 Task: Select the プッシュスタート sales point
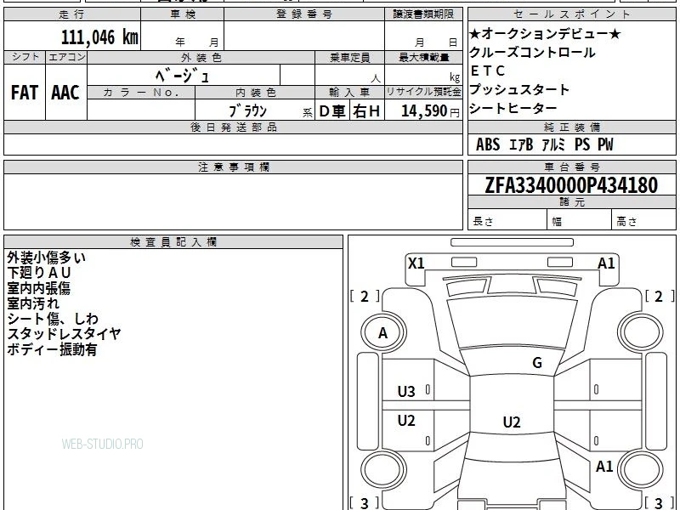click(x=519, y=90)
